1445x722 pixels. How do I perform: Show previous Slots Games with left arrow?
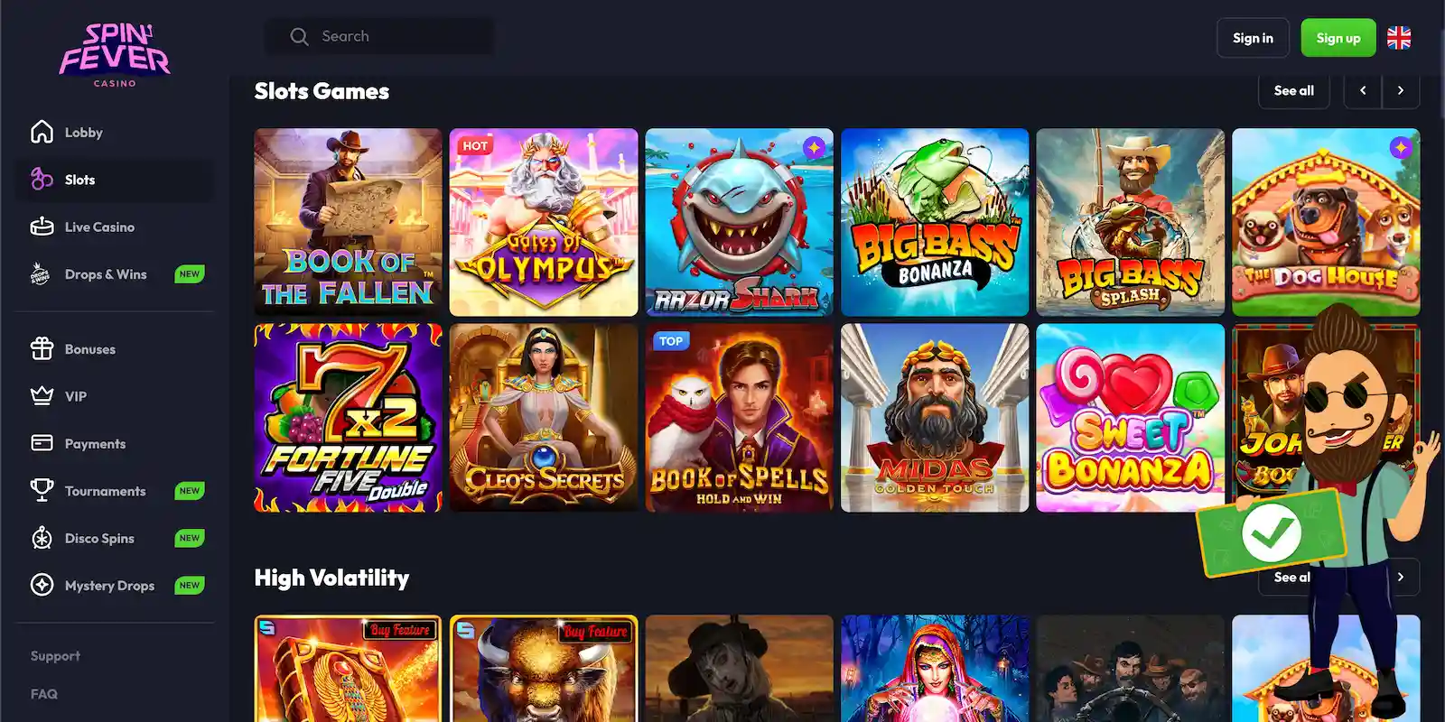point(1363,90)
